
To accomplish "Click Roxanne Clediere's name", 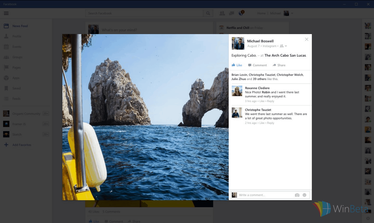I will coord(257,88).
